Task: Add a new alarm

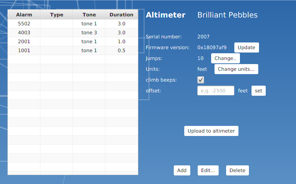Action: click(x=182, y=171)
